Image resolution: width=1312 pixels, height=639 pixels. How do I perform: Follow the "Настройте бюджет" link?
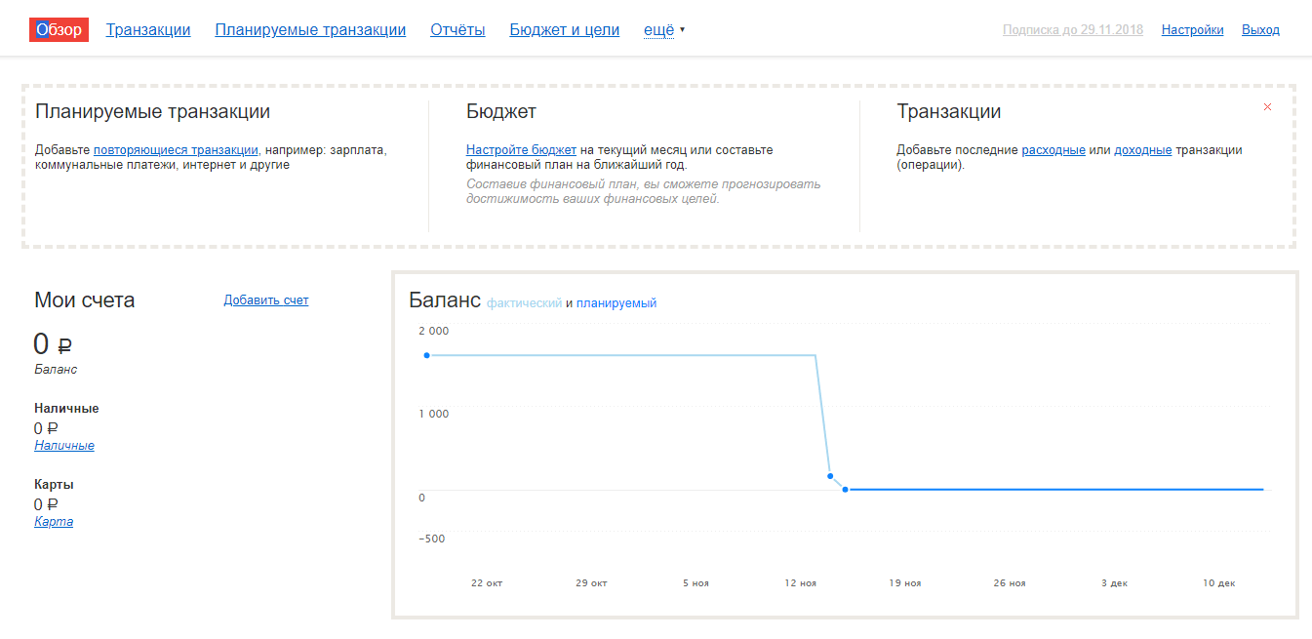pyautogui.click(x=521, y=150)
